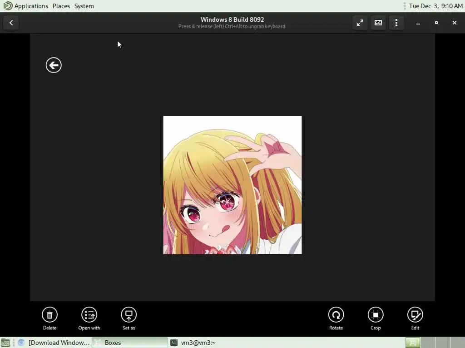Rotate the photo
Screen dimensions: 465x348
[x=336, y=315]
